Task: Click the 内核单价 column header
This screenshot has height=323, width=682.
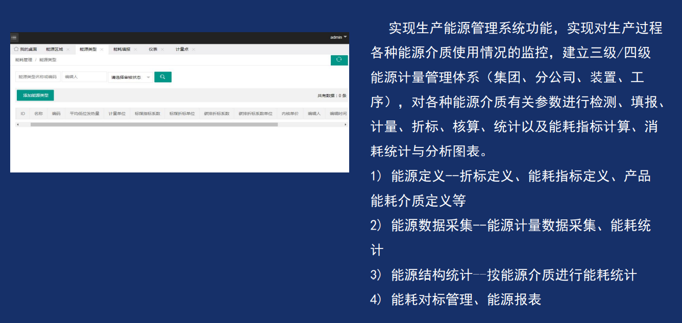Action: tap(290, 114)
